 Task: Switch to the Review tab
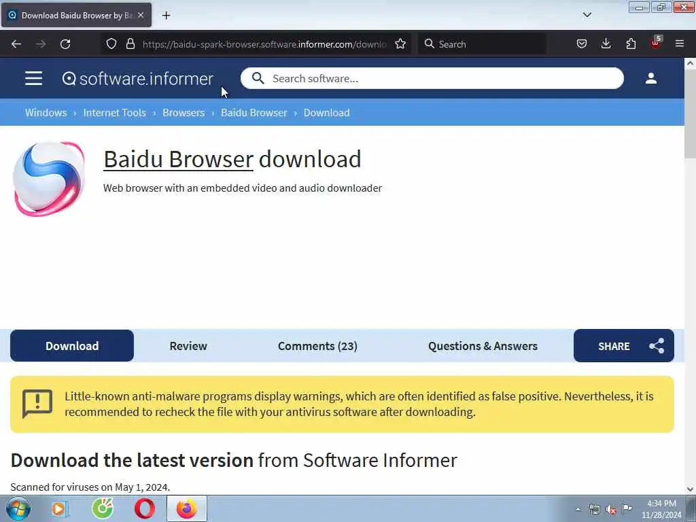(188, 346)
